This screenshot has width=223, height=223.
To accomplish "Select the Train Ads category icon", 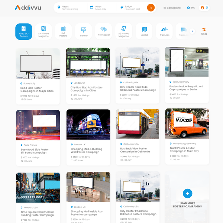I will [x=164, y=29].
